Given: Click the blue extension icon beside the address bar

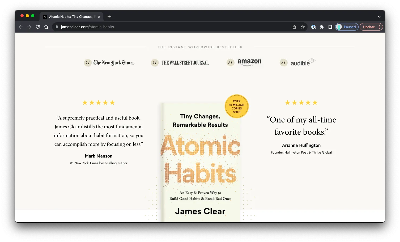Looking at the screenshot, I should point(313,27).
